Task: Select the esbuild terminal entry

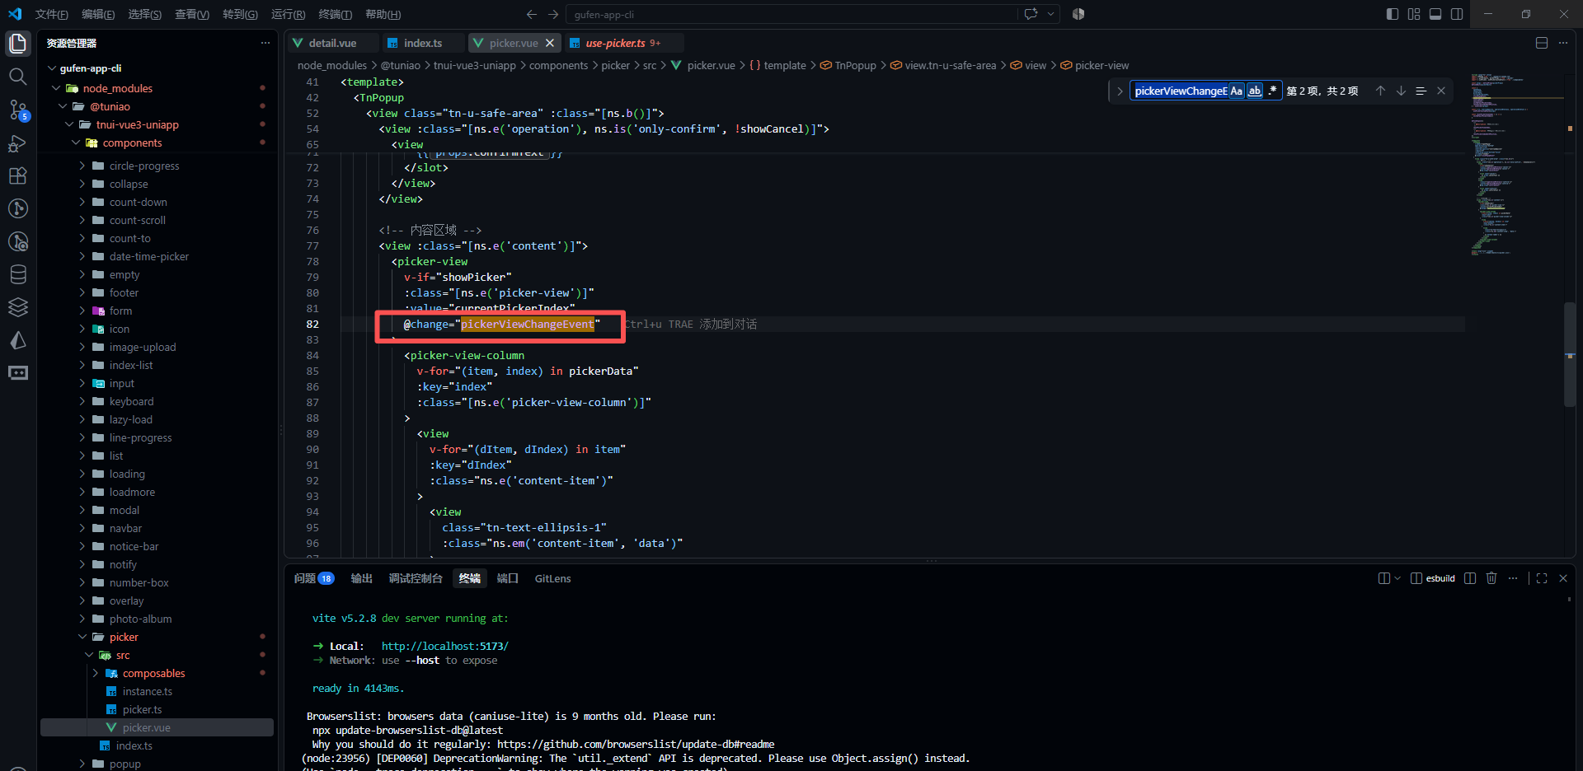Action: [x=1433, y=578]
